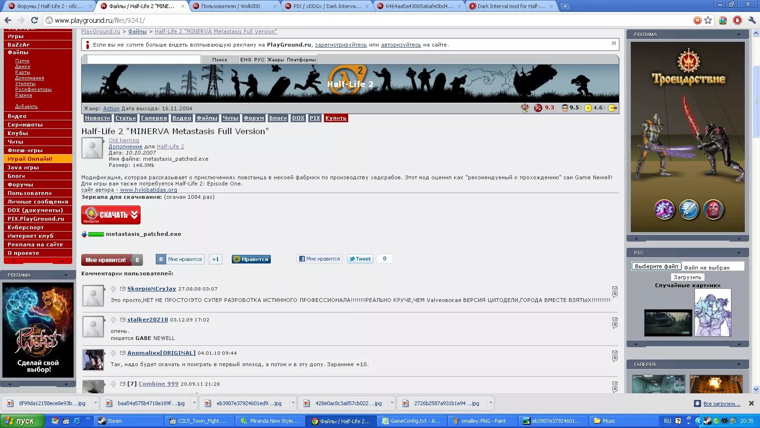Viewport: 760px width, 428px height.
Task: Click the Tweet button
Action: 360,259
